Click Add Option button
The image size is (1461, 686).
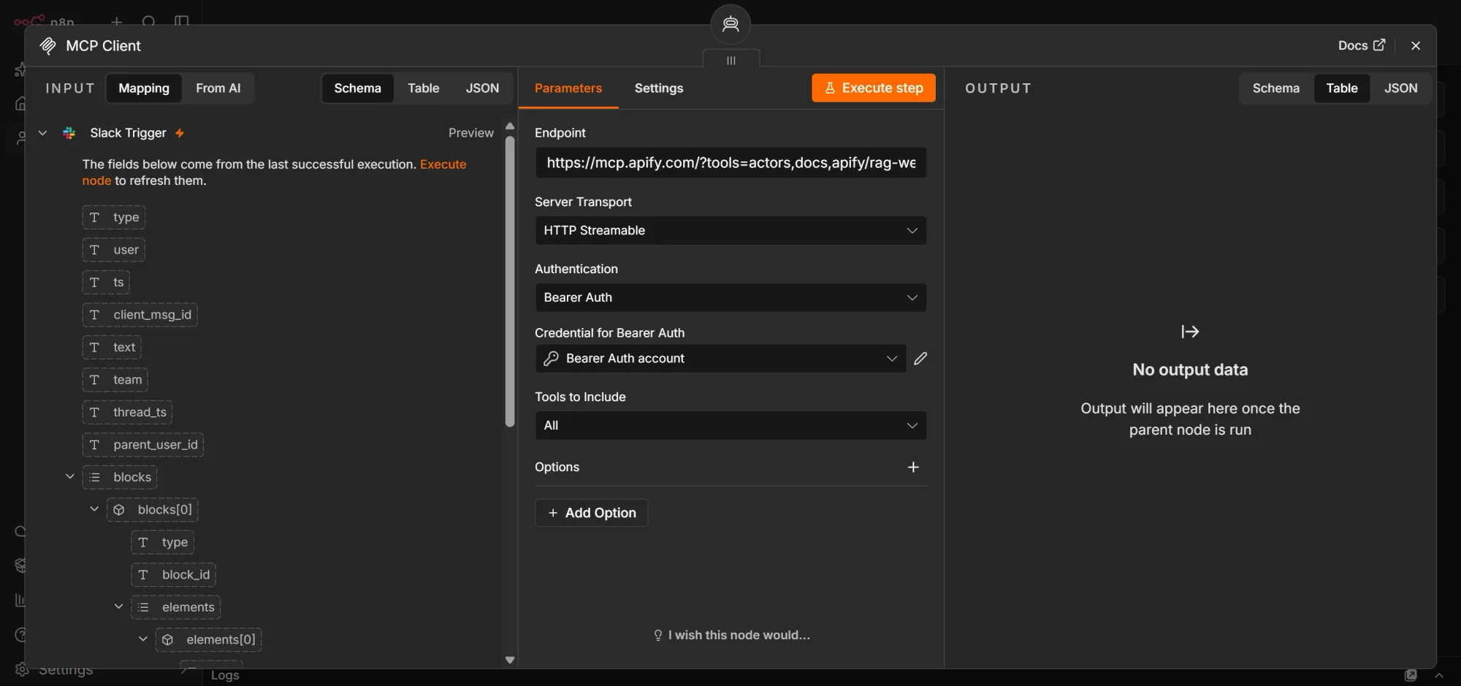click(x=592, y=513)
